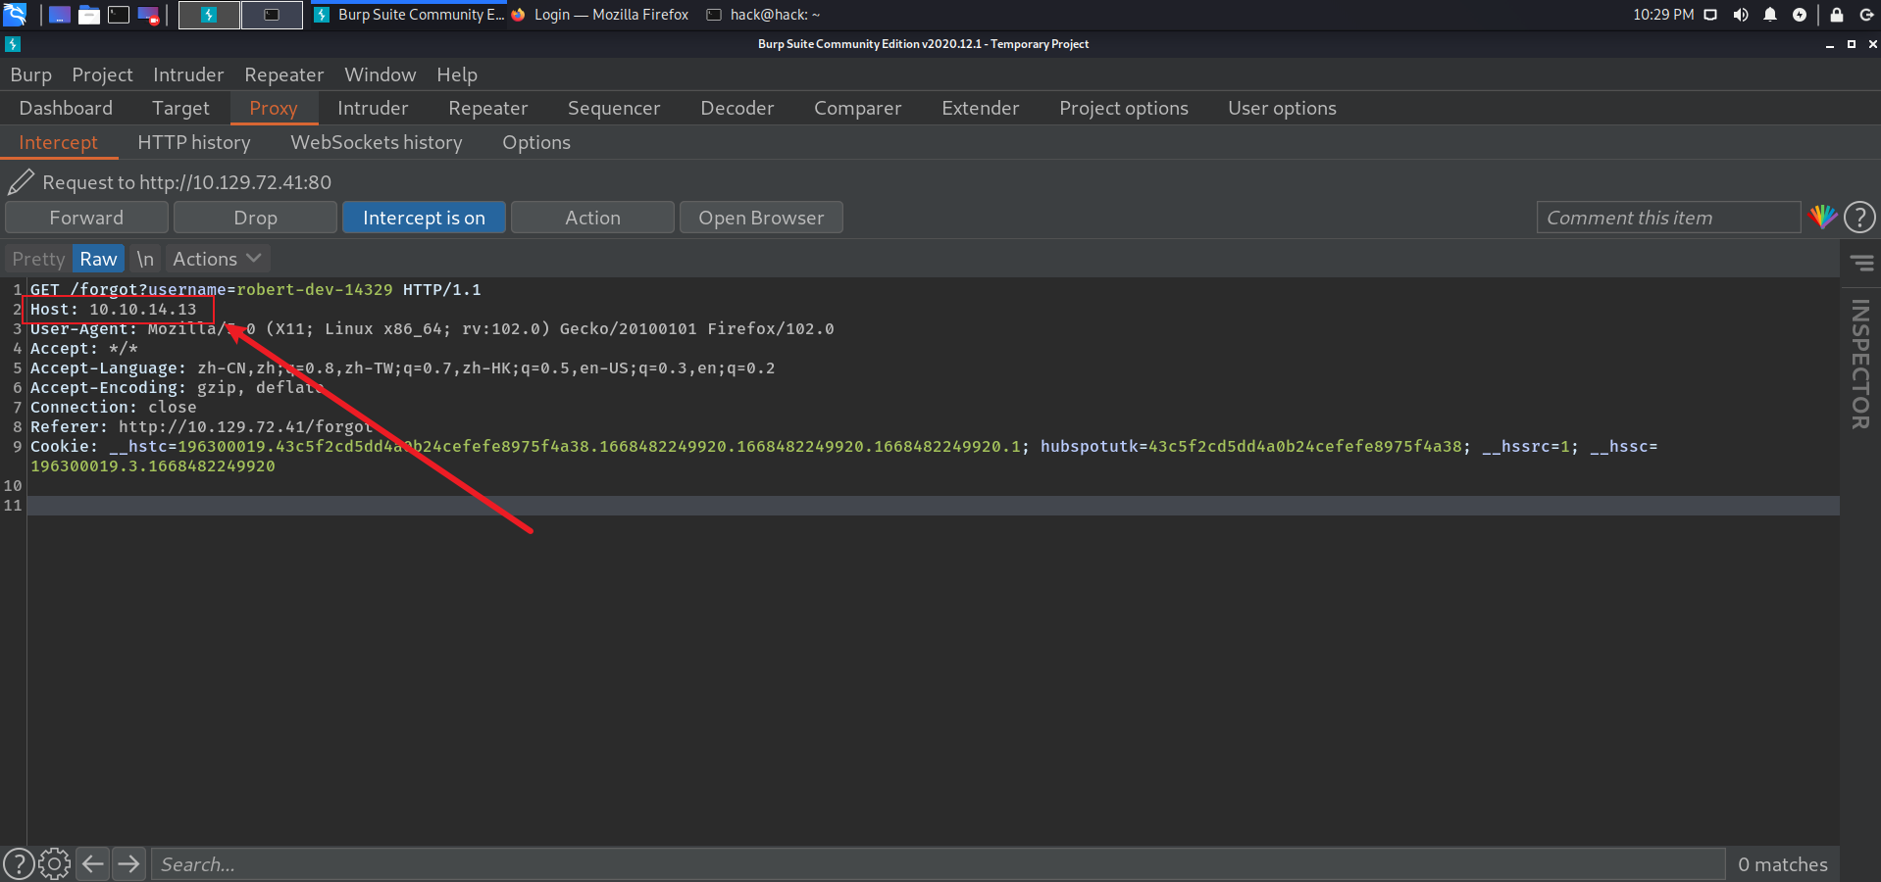Image resolution: width=1881 pixels, height=882 pixels.
Task: Click the show desktop taskbar icon
Action: [x=60, y=15]
